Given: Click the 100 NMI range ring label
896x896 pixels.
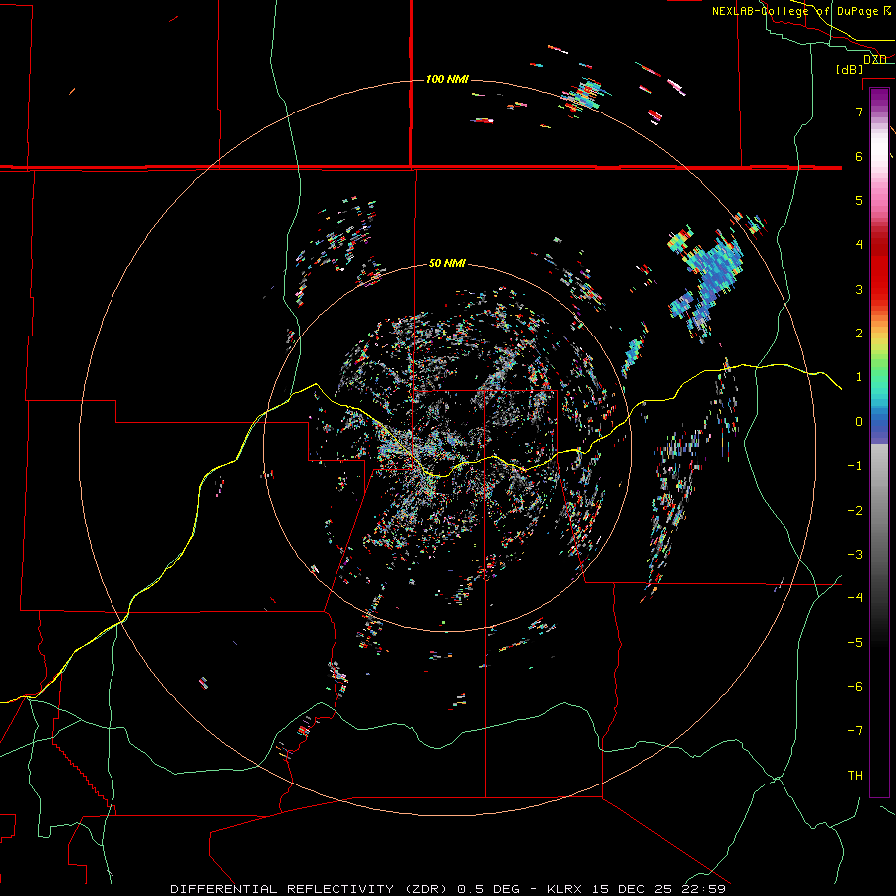Looking at the screenshot, I should [447, 79].
